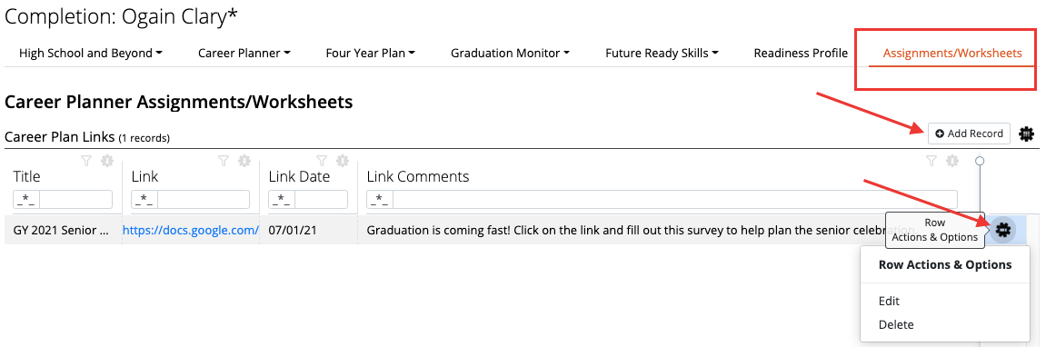Open the docs.google.com survey link

(191, 230)
